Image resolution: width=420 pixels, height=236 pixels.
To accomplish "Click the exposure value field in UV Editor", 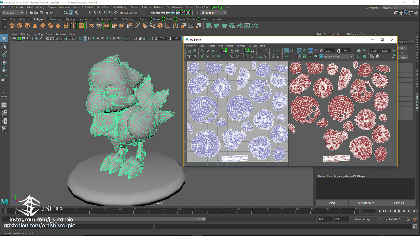I will tap(330, 51).
